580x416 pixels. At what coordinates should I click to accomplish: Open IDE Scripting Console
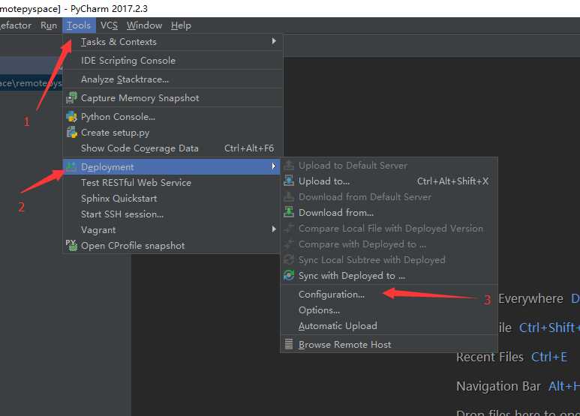pos(173,60)
